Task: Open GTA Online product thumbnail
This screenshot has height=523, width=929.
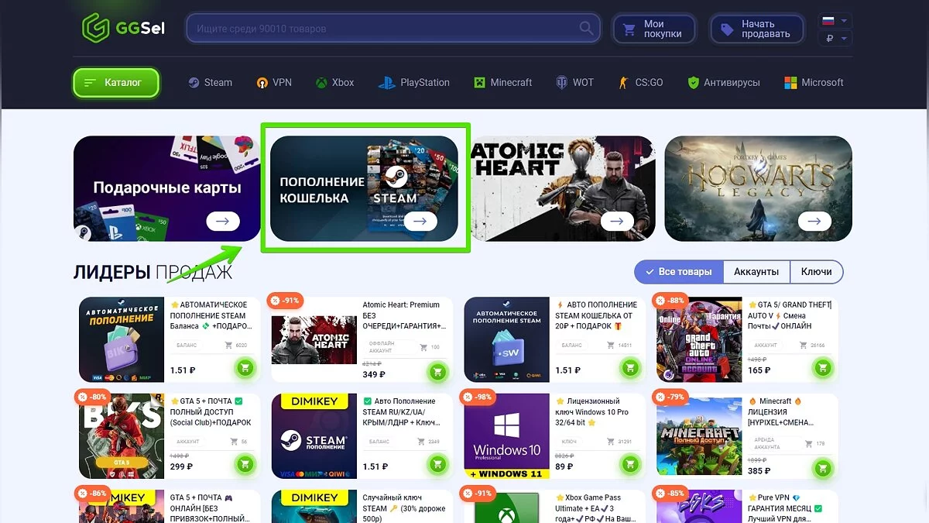Action: click(699, 339)
